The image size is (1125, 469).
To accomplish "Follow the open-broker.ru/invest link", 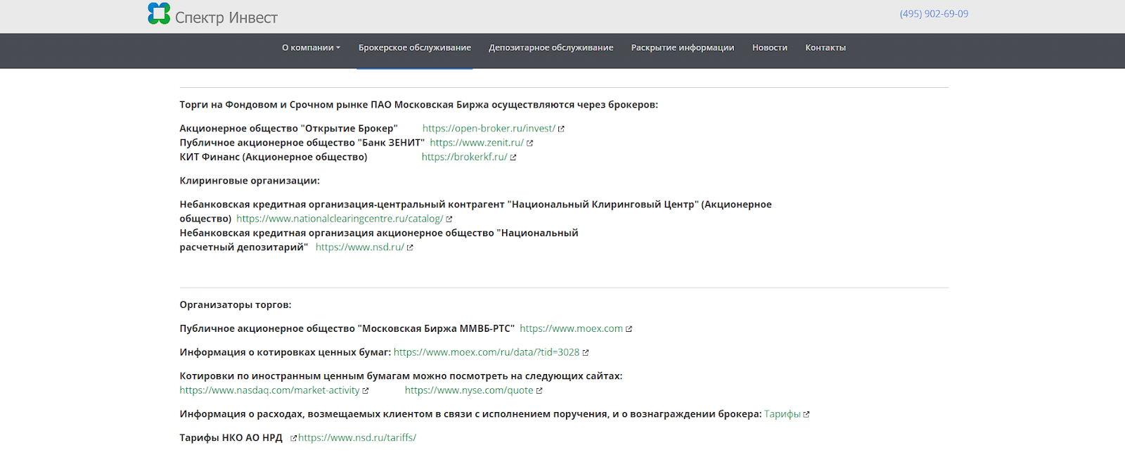I will click(489, 129).
